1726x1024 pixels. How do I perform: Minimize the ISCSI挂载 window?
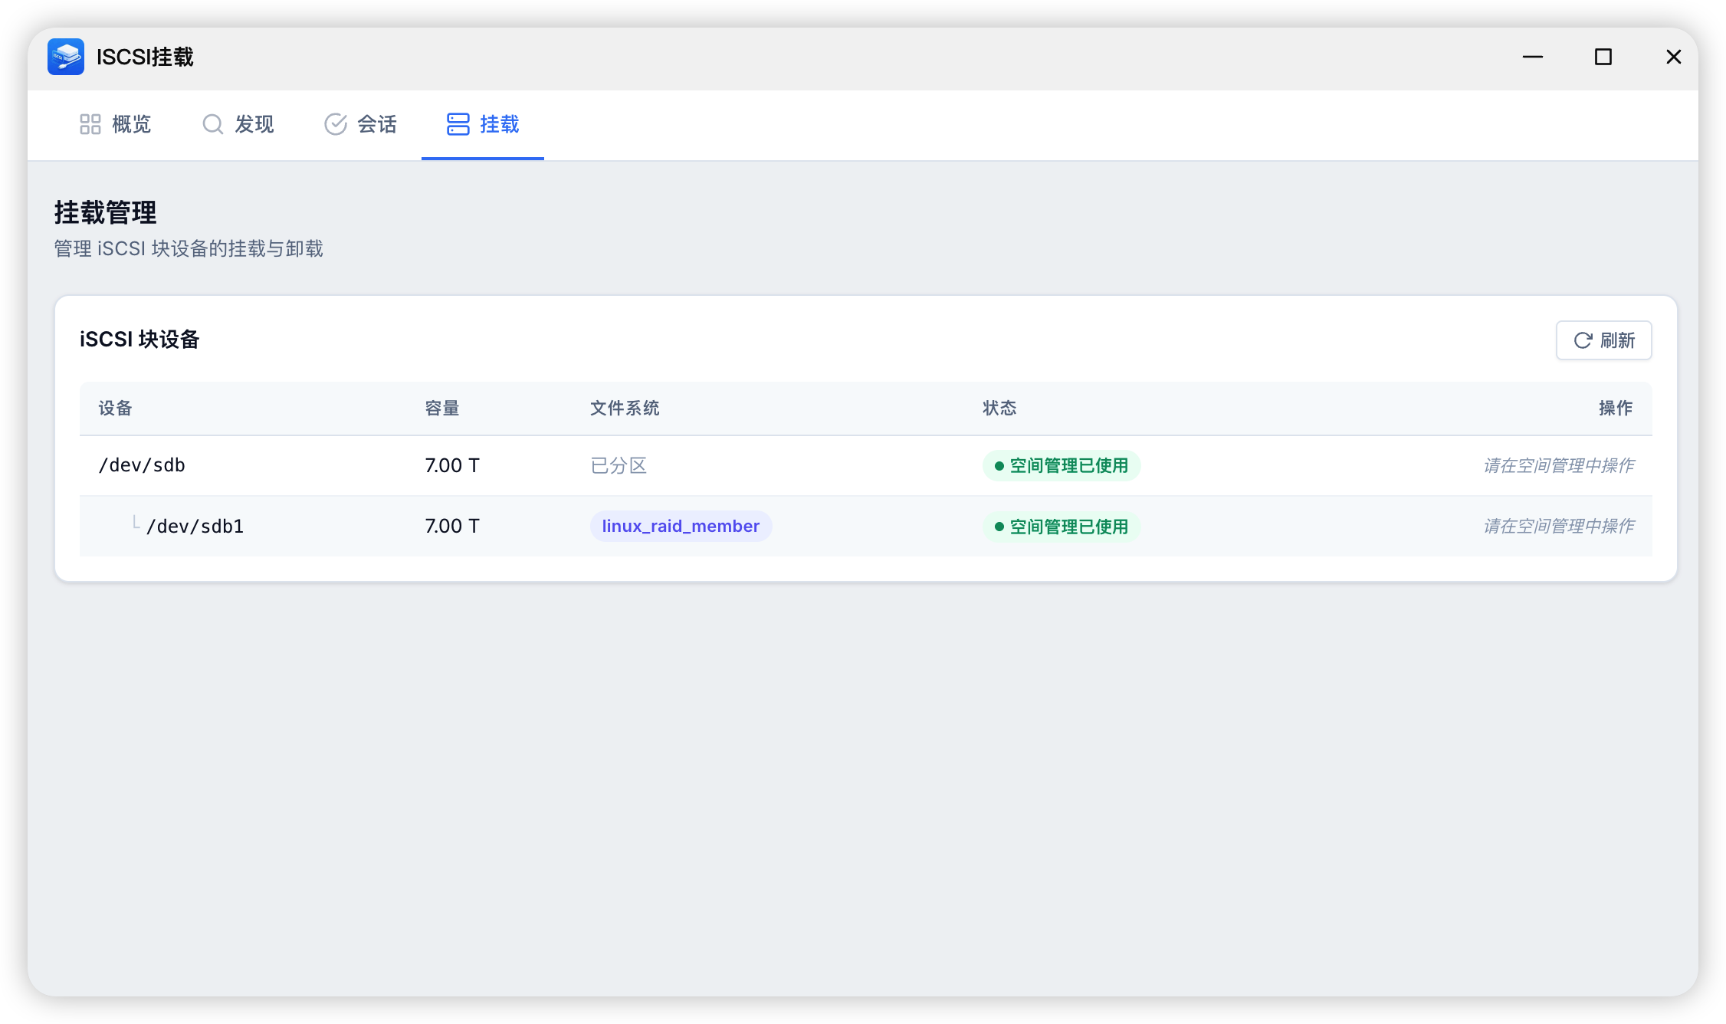tap(1533, 57)
